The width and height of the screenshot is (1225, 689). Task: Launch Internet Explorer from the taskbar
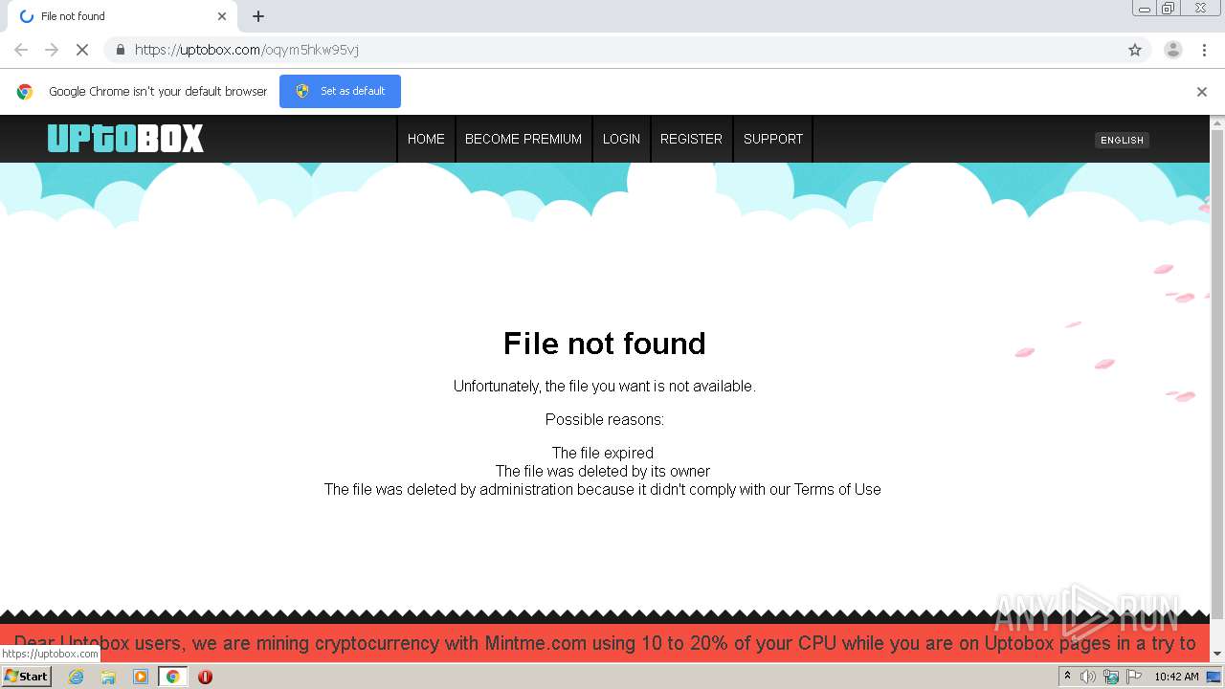tap(77, 677)
